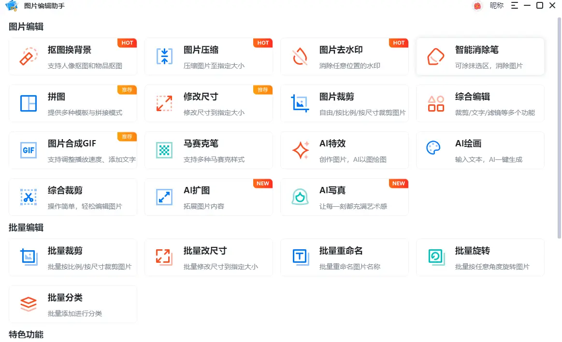
Task: Click the 批量旋转 rotate icon
Action: pyautogui.click(x=436, y=257)
